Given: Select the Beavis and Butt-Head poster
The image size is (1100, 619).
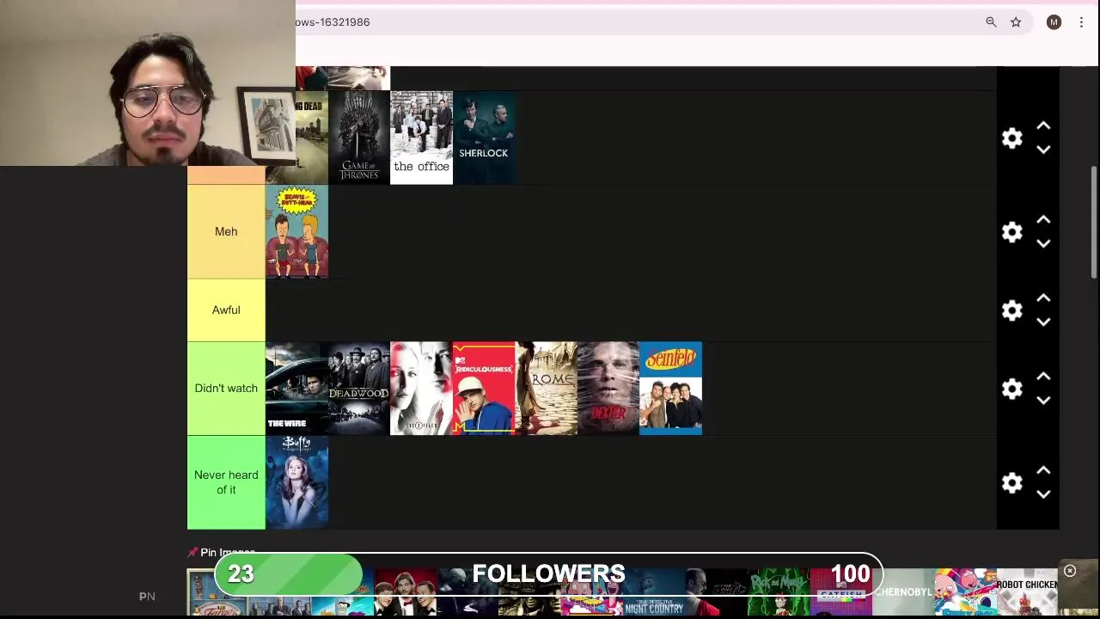Looking at the screenshot, I should [x=296, y=231].
